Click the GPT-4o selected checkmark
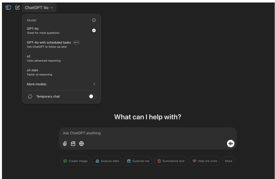275x179 pixels. (x=94, y=30)
